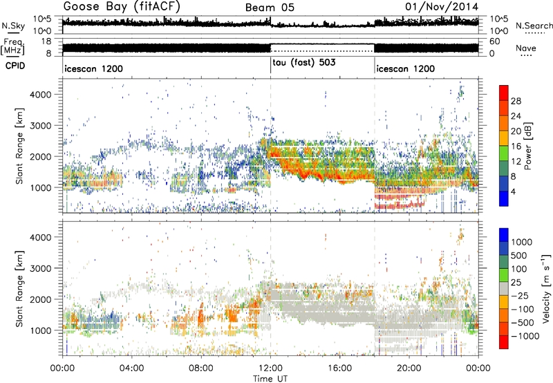Click the 04:00 time tick label
Viewport: 553px width, 383px height.
coord(131,368)
